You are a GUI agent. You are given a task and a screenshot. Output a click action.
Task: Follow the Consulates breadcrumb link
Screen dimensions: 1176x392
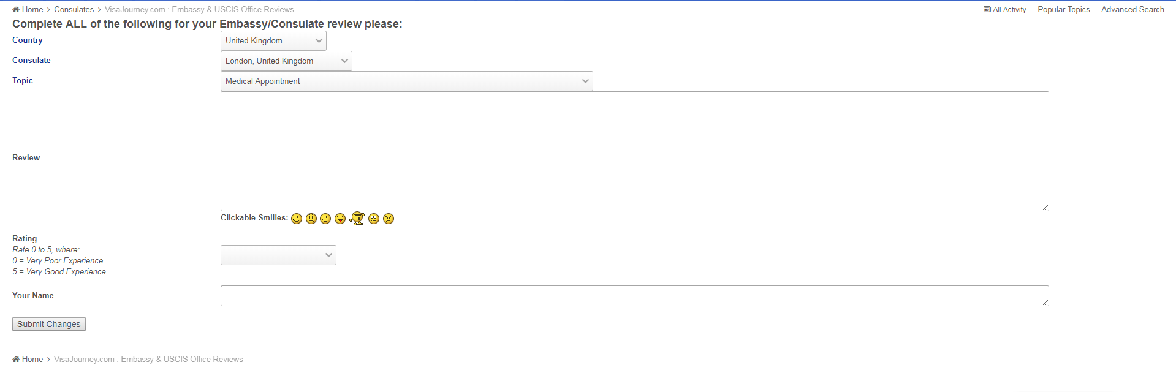(74, 9)
